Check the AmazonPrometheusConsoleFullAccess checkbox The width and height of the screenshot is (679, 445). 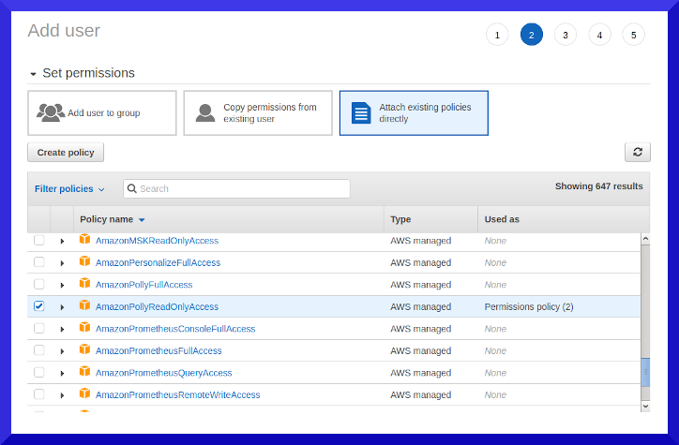39,328
